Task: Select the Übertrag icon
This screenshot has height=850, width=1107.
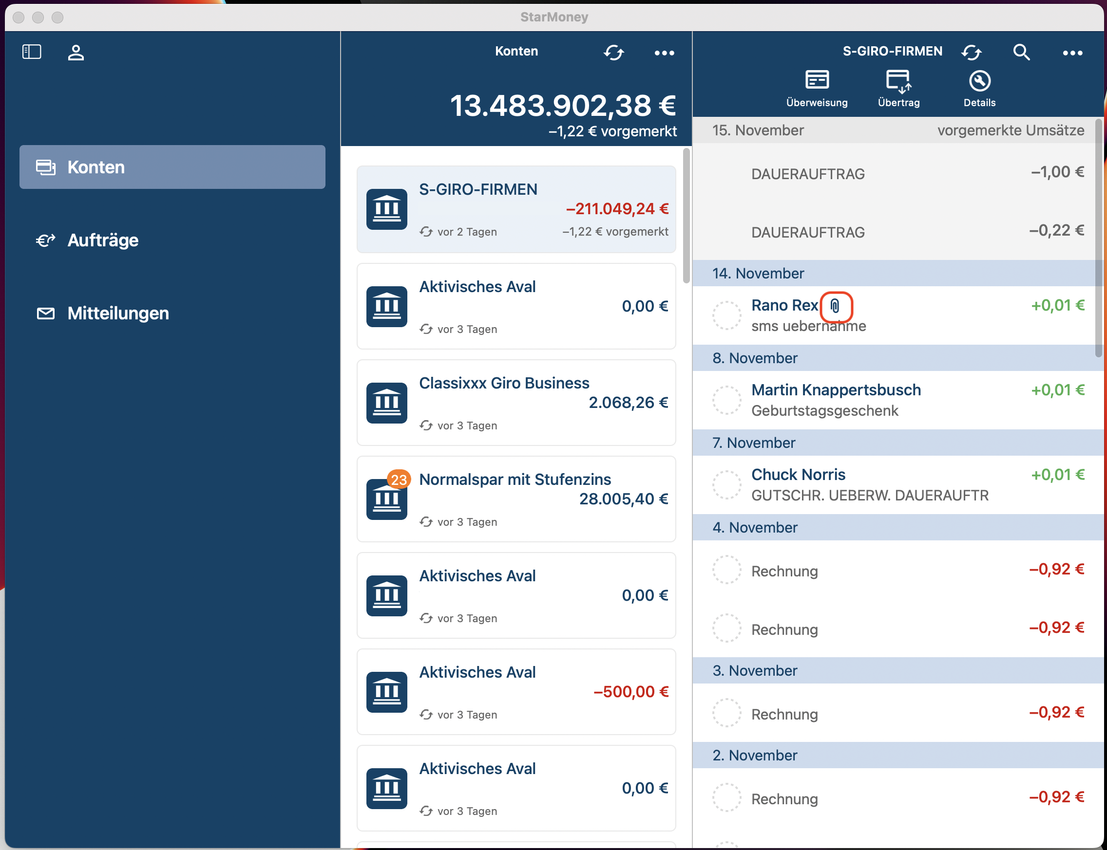Action: tap(898, 86)
